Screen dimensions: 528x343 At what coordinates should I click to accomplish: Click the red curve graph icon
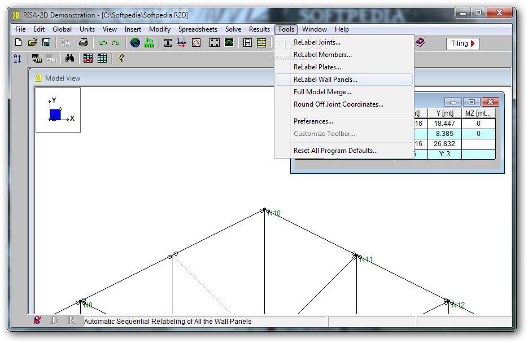196,43
